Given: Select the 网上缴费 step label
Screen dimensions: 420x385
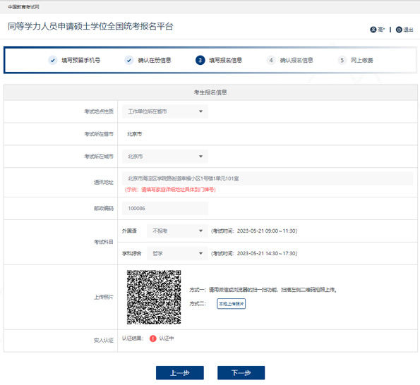Looking at the screenshot, I should (x=362, y=60).
